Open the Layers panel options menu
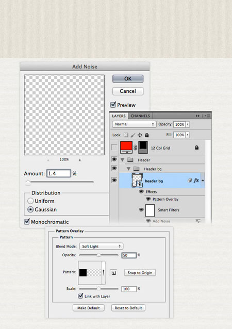 [x=207, y=116]
